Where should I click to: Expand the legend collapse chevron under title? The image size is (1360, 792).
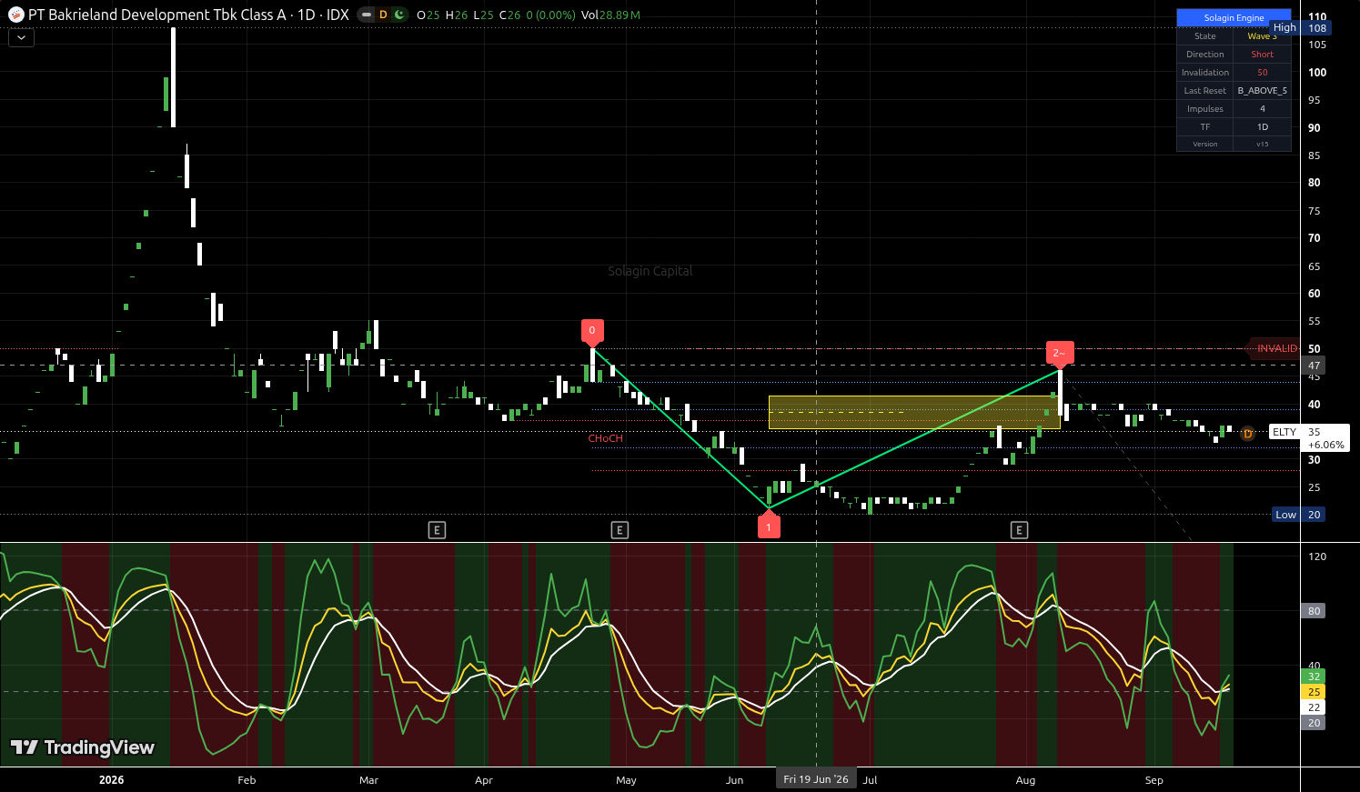pos(21,38)
